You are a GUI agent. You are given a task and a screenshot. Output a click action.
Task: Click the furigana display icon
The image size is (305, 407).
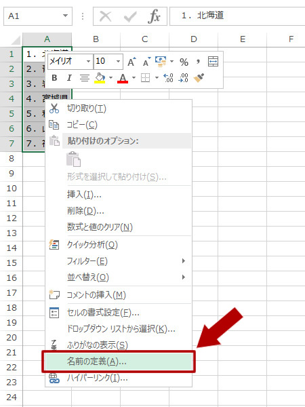coord(54,345)
